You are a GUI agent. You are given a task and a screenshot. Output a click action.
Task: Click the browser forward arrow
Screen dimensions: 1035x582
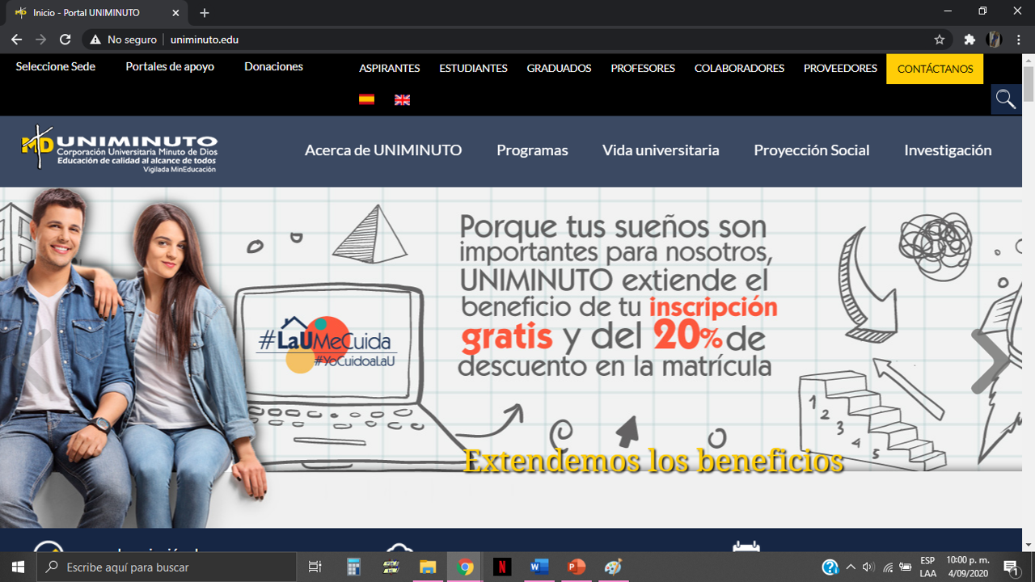click(x=41, y=39)
